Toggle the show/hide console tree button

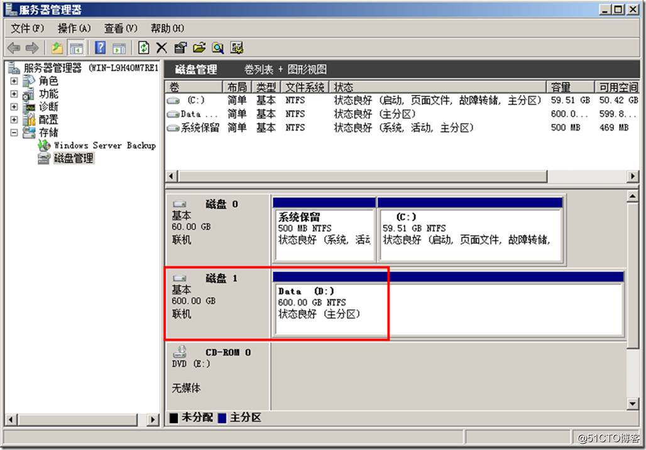[x=77, y=48]
